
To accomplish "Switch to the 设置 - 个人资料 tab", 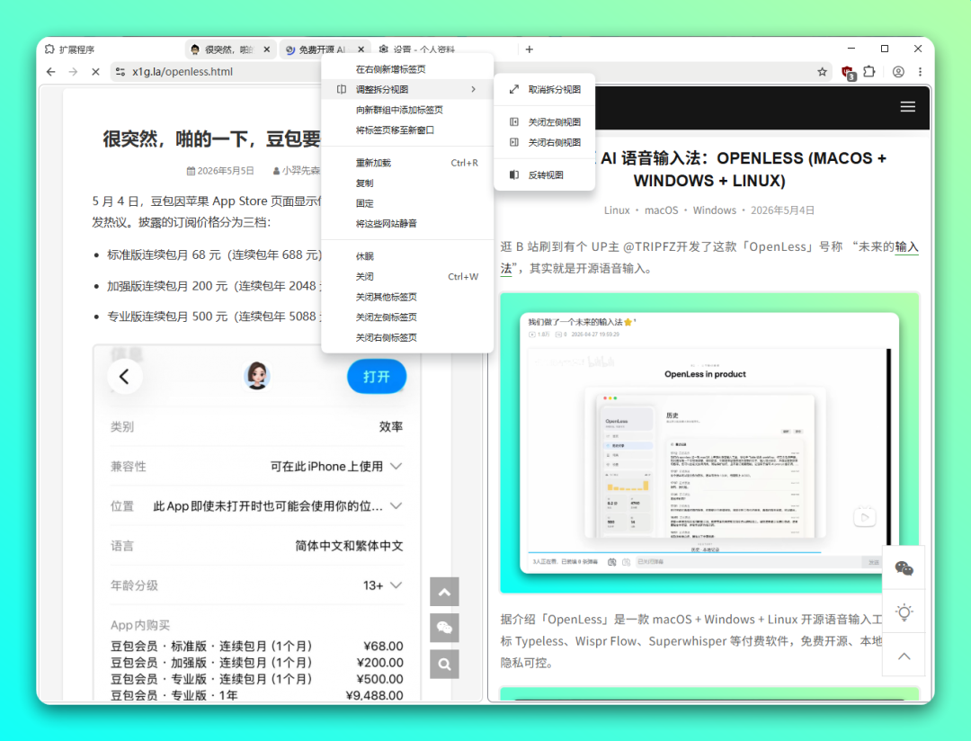I will pos(424,49).
